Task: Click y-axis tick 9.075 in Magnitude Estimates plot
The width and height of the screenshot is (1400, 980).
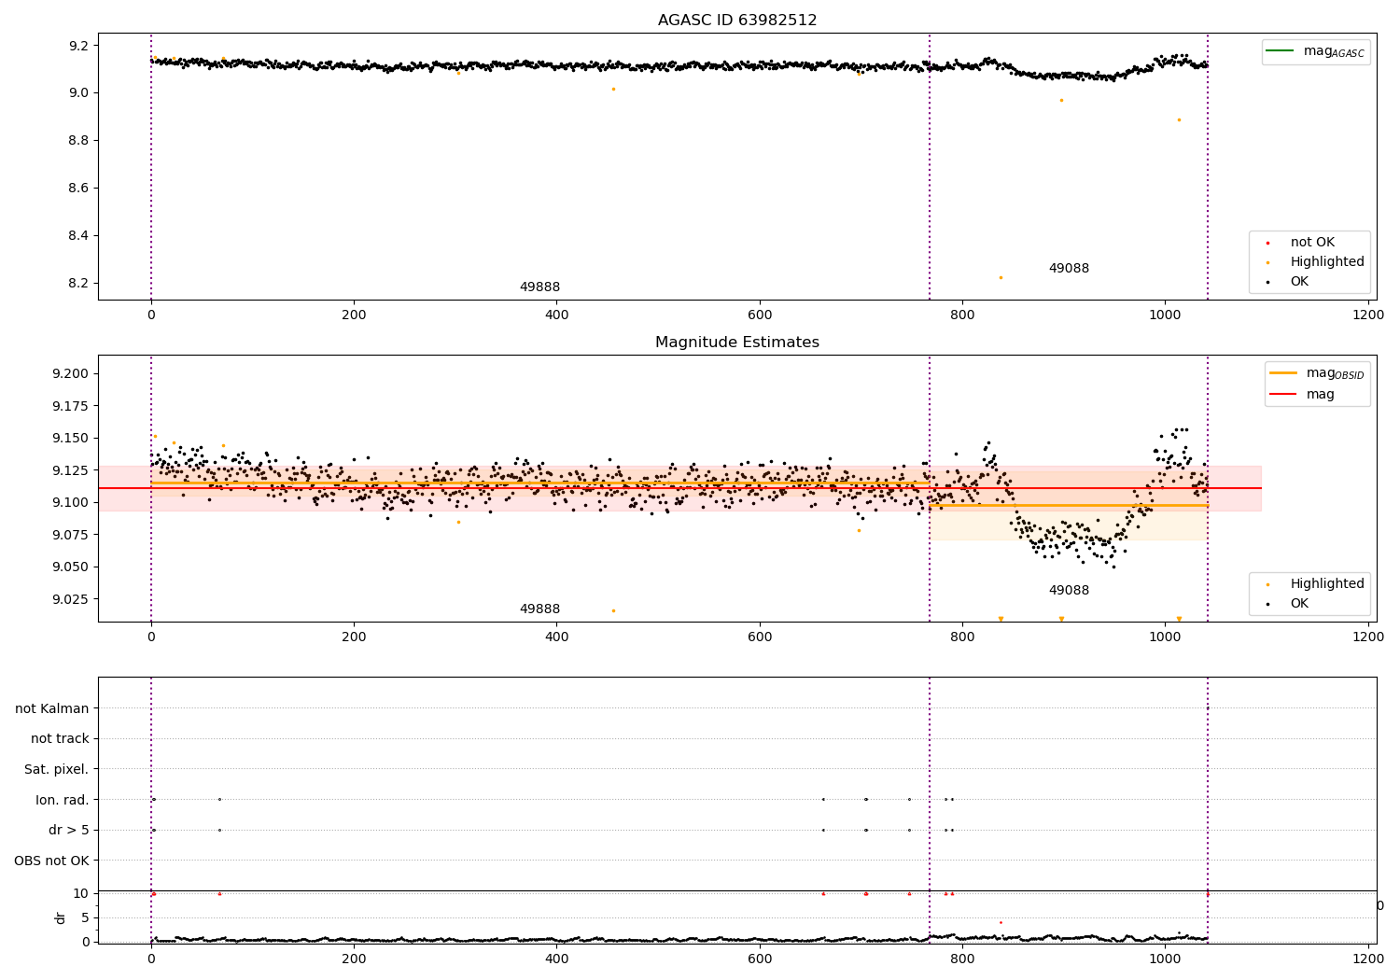Action: (x=72, y=535)
